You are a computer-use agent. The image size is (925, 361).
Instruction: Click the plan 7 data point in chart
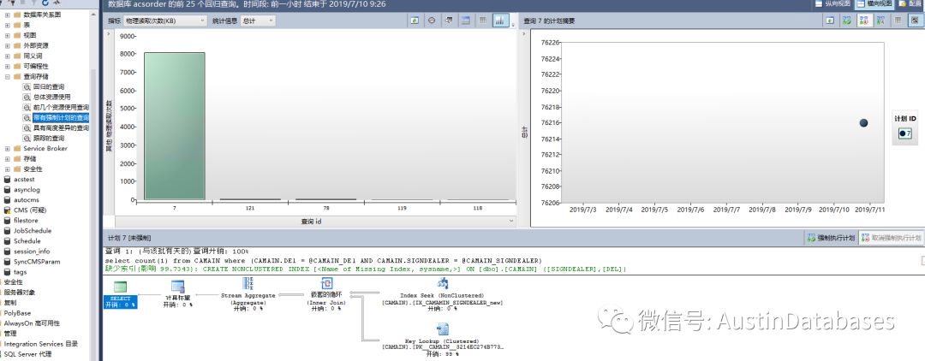pos(863,123)
